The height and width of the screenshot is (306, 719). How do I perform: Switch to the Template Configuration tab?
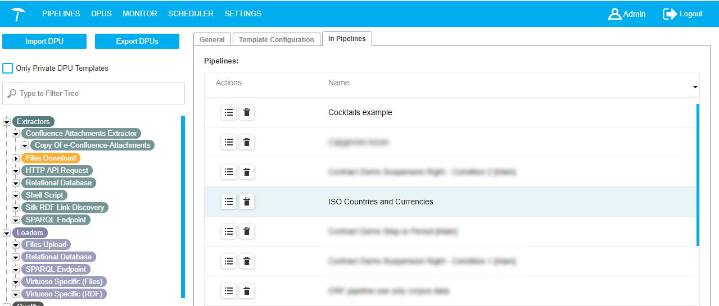pyautogui.click(x=276, y=40)
